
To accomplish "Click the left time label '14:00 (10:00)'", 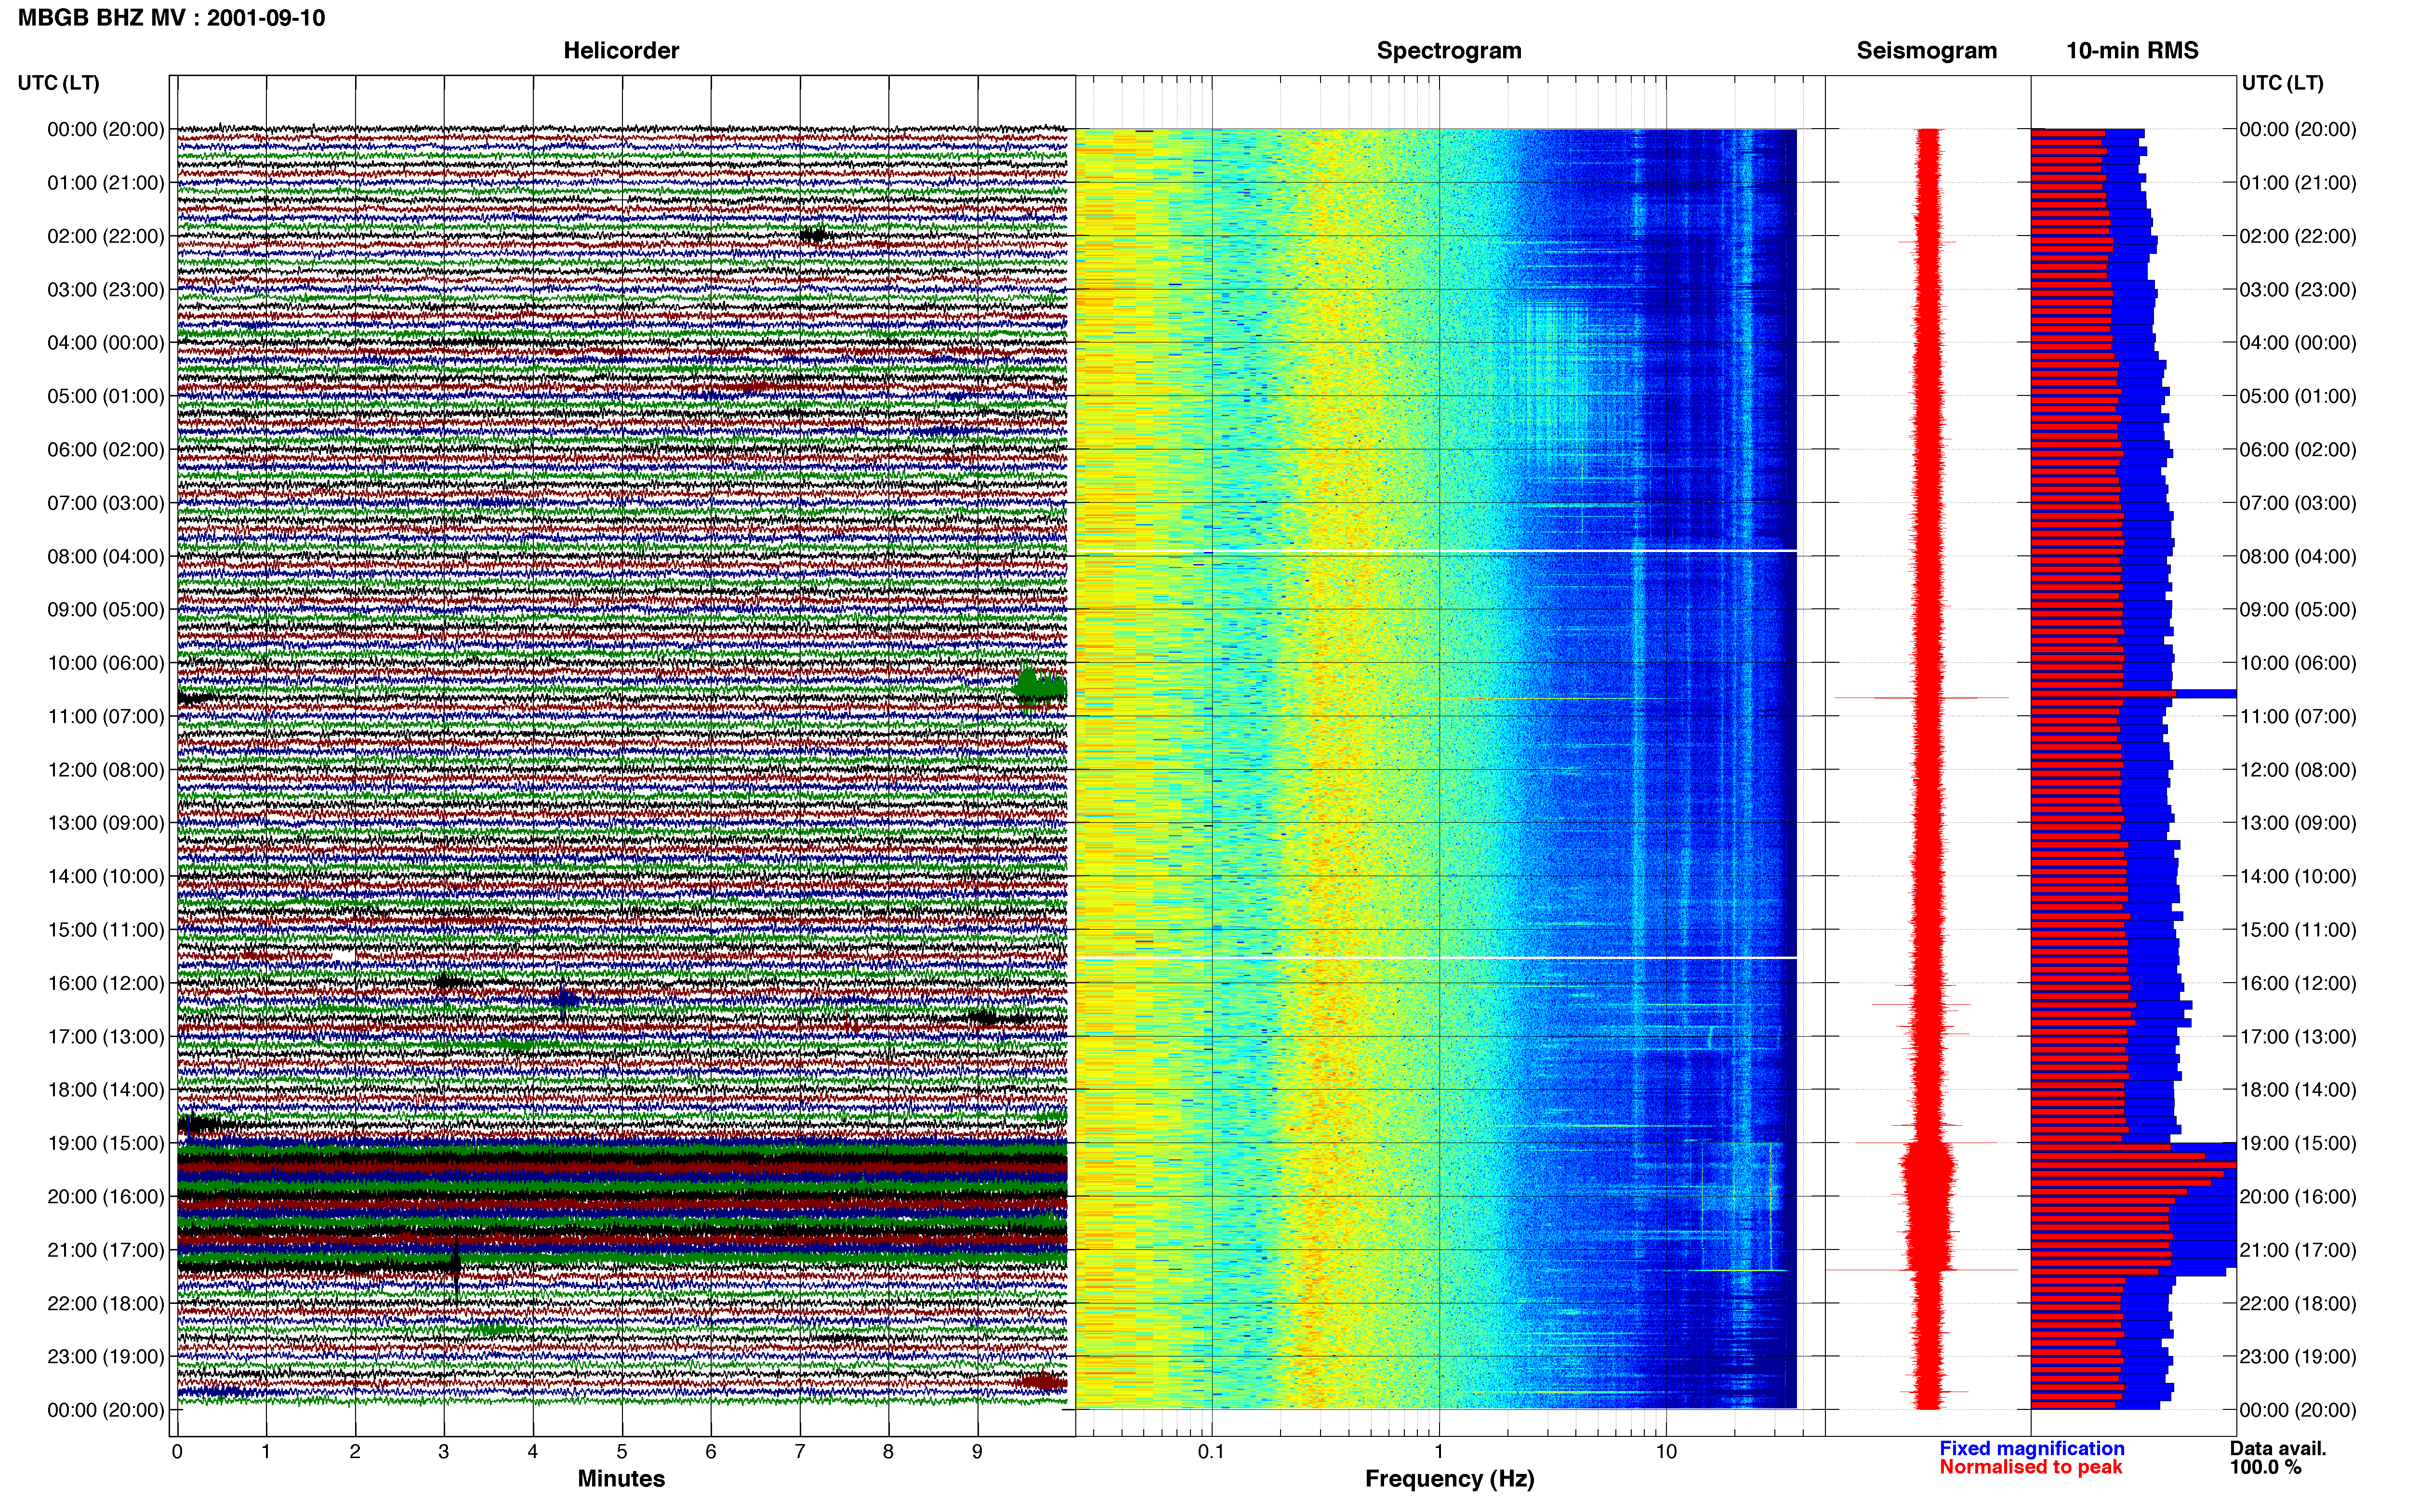I will pyautogui.click(x=106, y=876).
